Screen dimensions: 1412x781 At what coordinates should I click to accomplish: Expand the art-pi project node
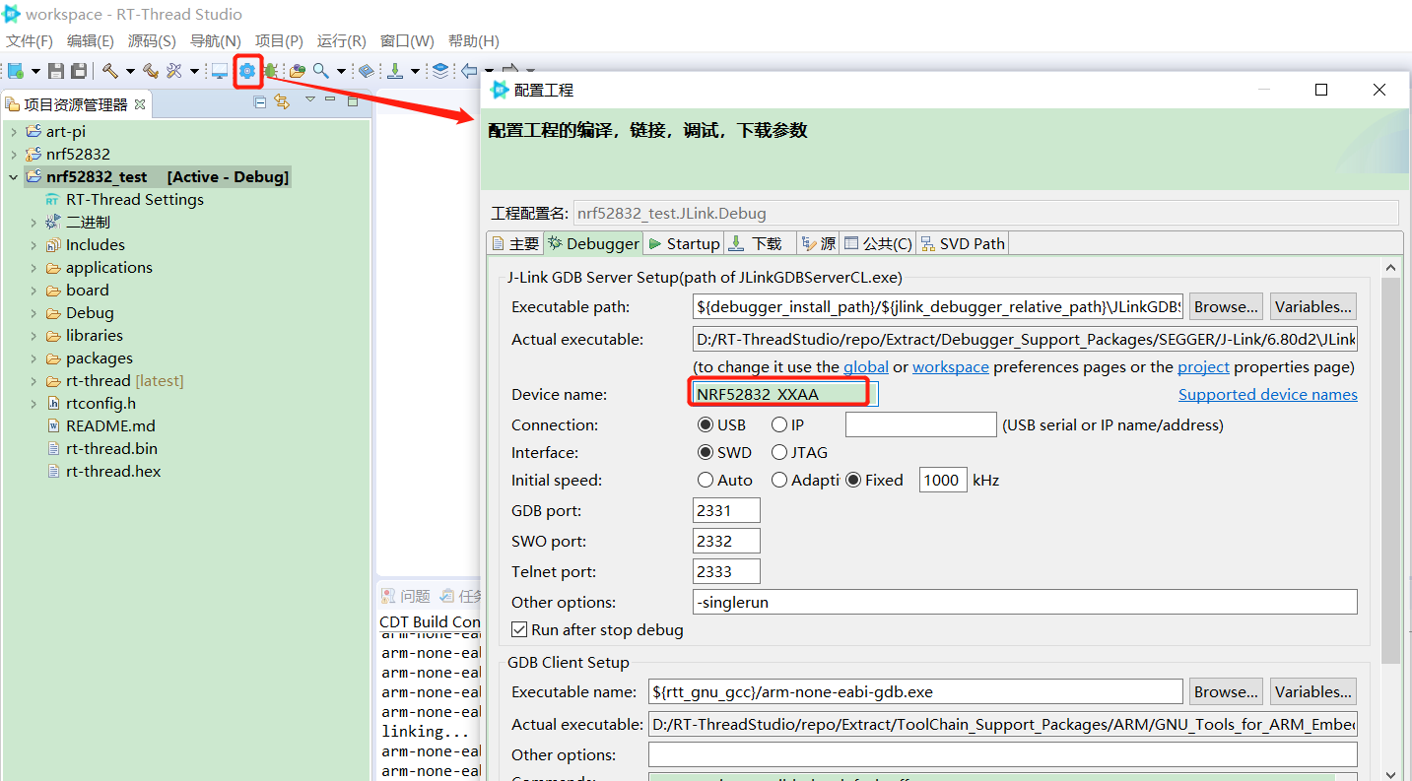click(x=14, y=132)
